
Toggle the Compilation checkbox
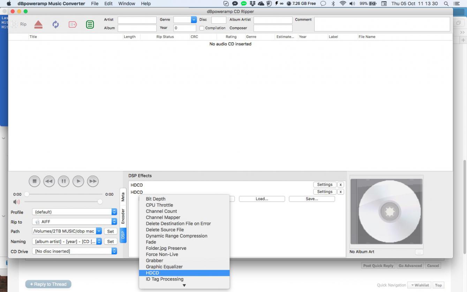click(202, 28)
